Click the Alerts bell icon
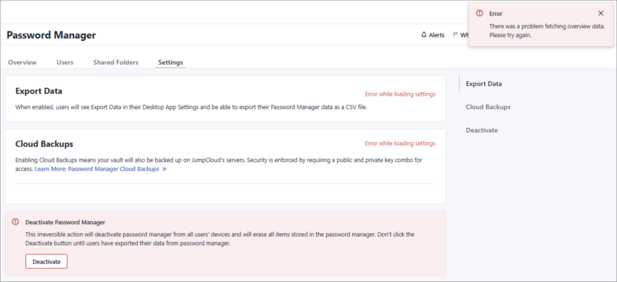The height and width of the screenshot is (282, 617). click(424, 35)
